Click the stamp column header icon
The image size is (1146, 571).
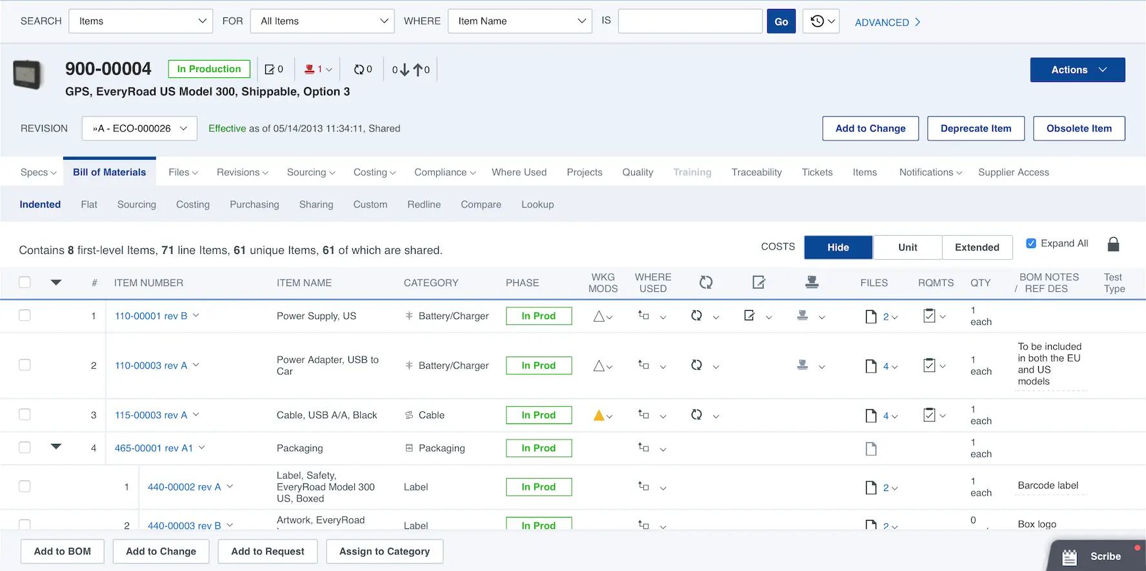(x=812, y=282)
